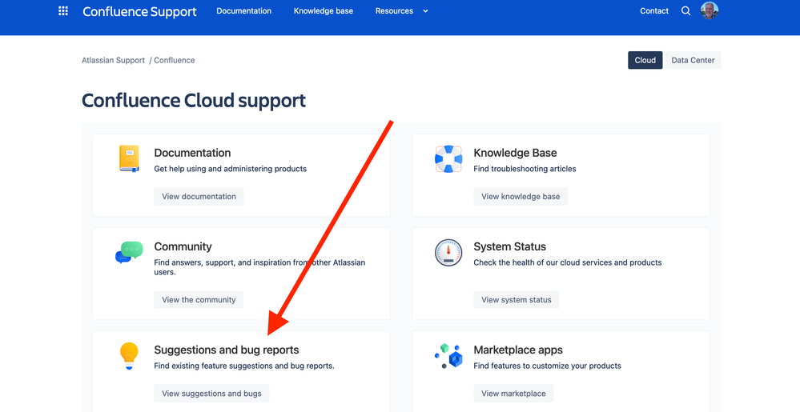Click the Documentation card heading

(192, 153)
